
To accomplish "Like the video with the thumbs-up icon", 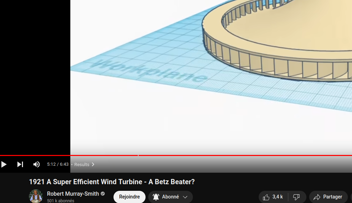I will click(266, 197).
